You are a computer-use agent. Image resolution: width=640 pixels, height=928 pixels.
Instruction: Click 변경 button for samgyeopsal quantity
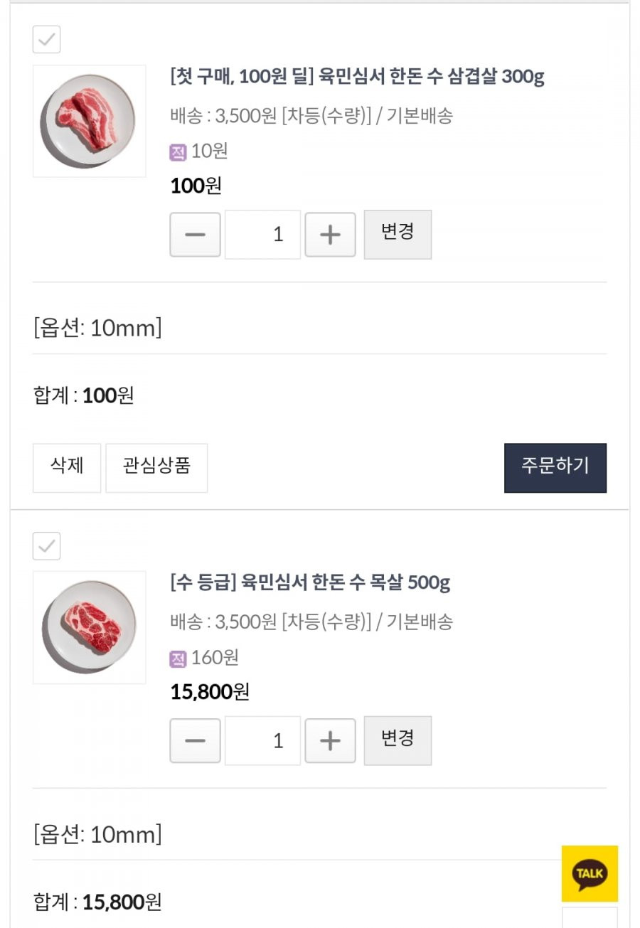click(x=398, y=234)
